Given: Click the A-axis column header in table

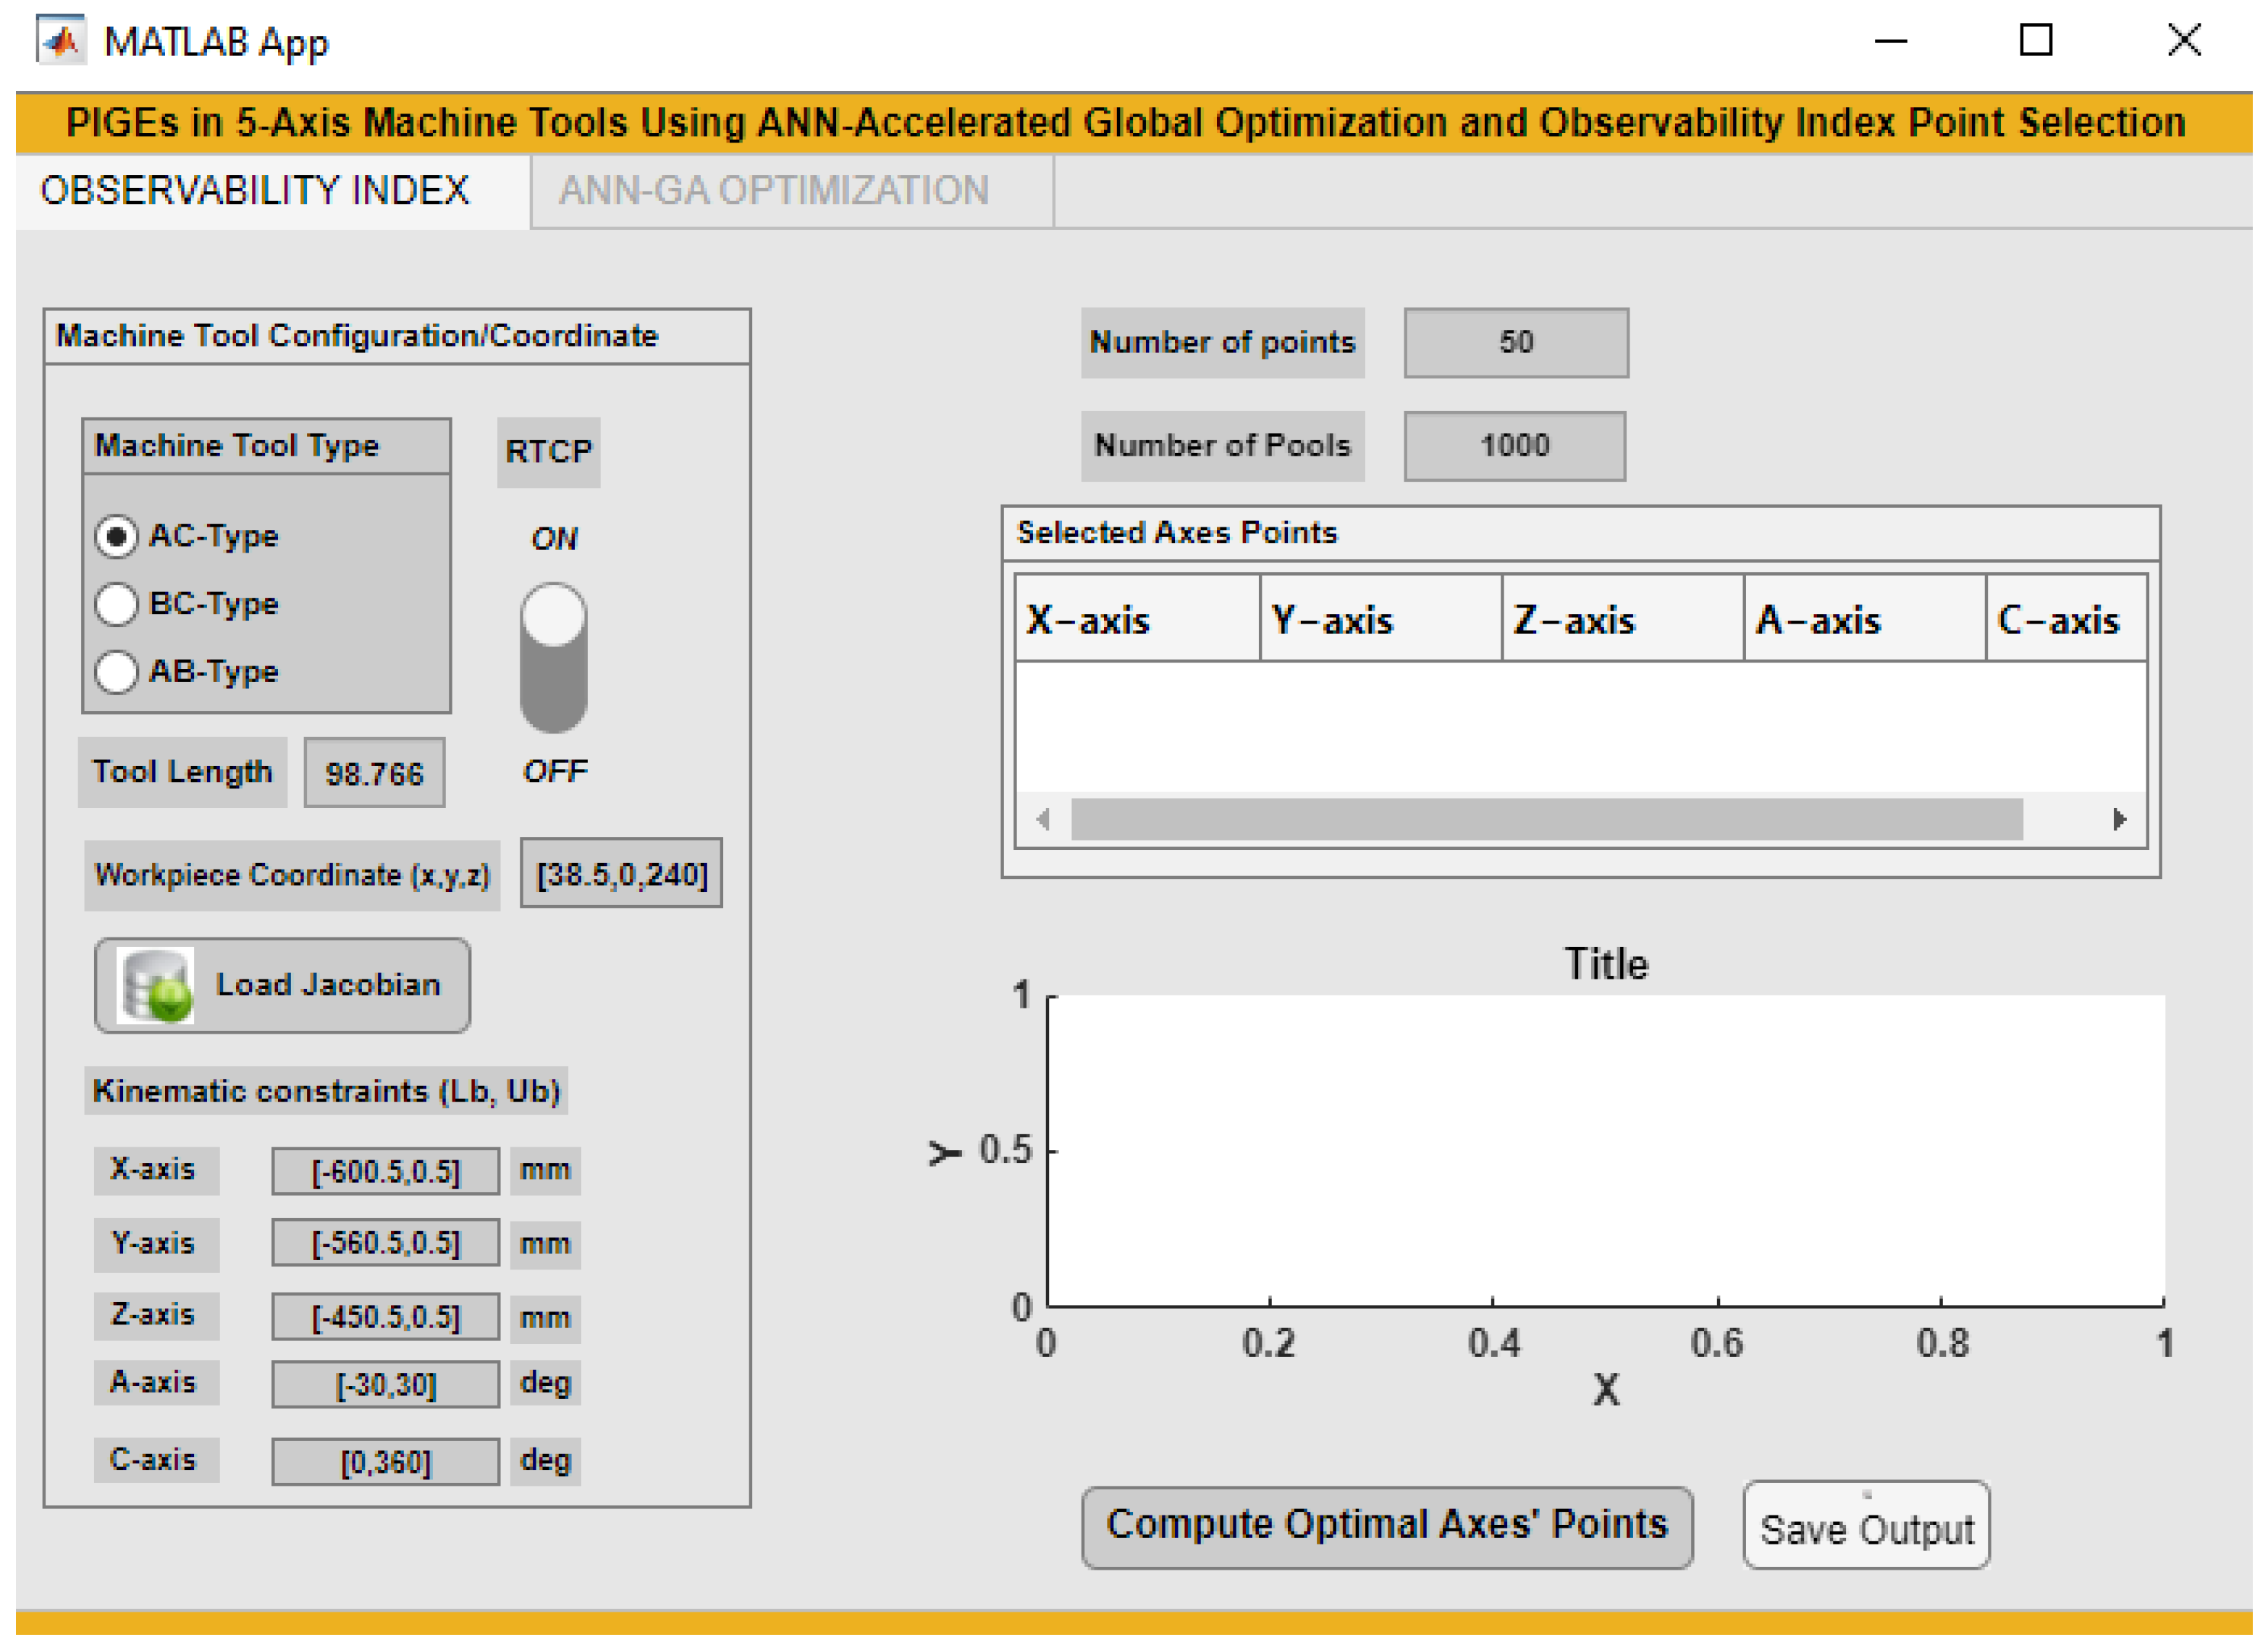Looking at the screenshot, I should (x=1865, y=620).
